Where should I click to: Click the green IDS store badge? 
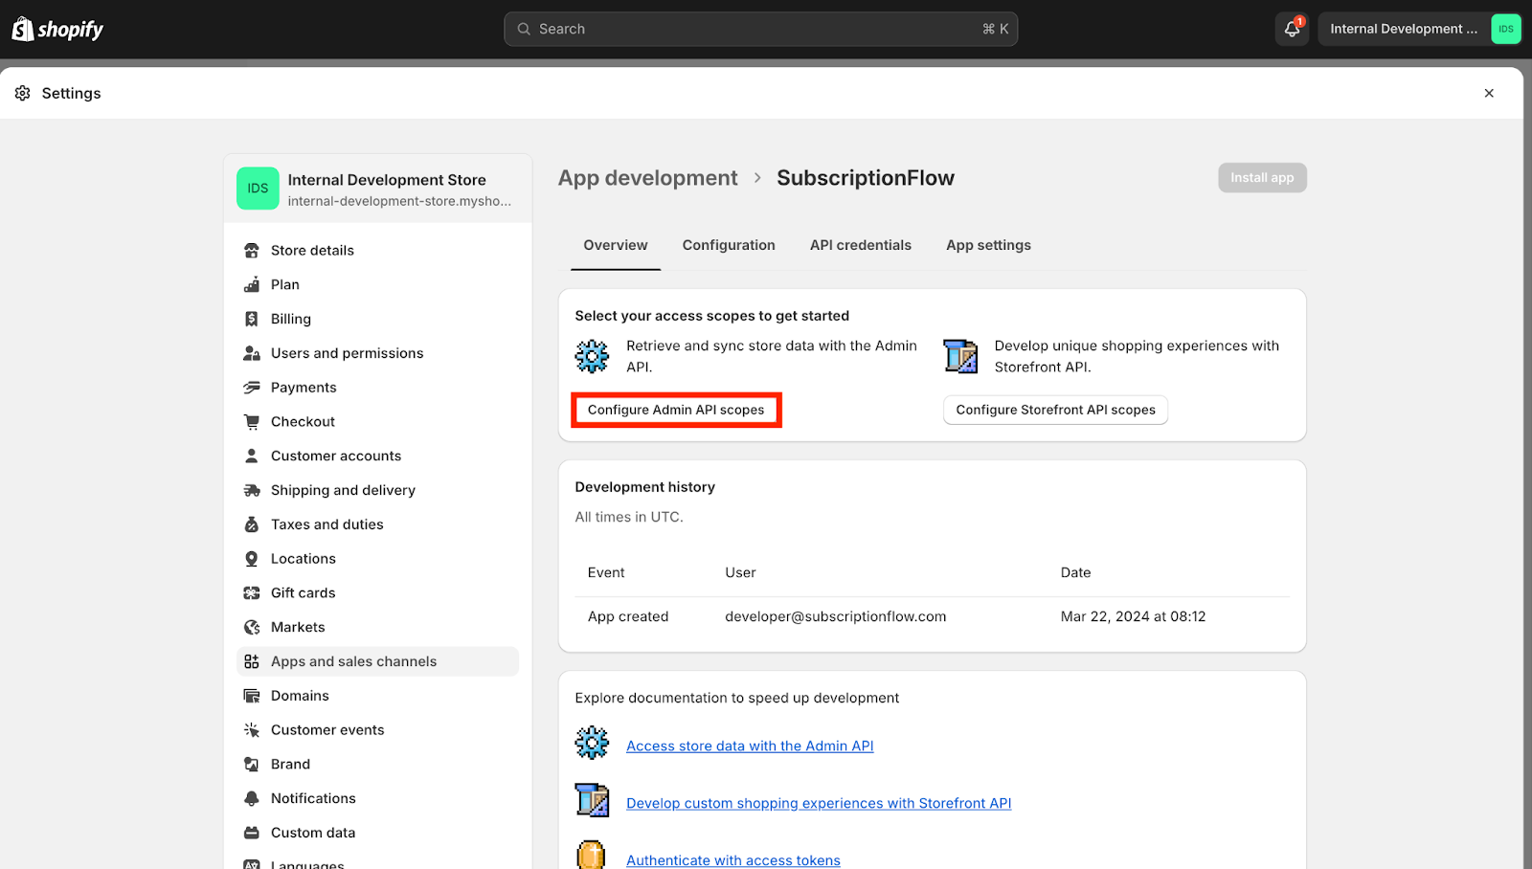tap(258, 188)
